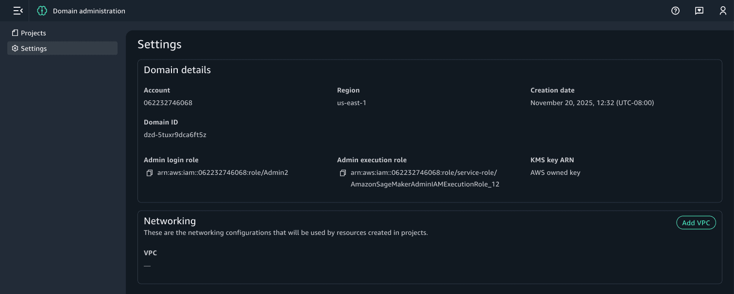The height and width of the screenshot is (294, 734).
Task: Click the Admin login role label
Action: click(171, 160)
